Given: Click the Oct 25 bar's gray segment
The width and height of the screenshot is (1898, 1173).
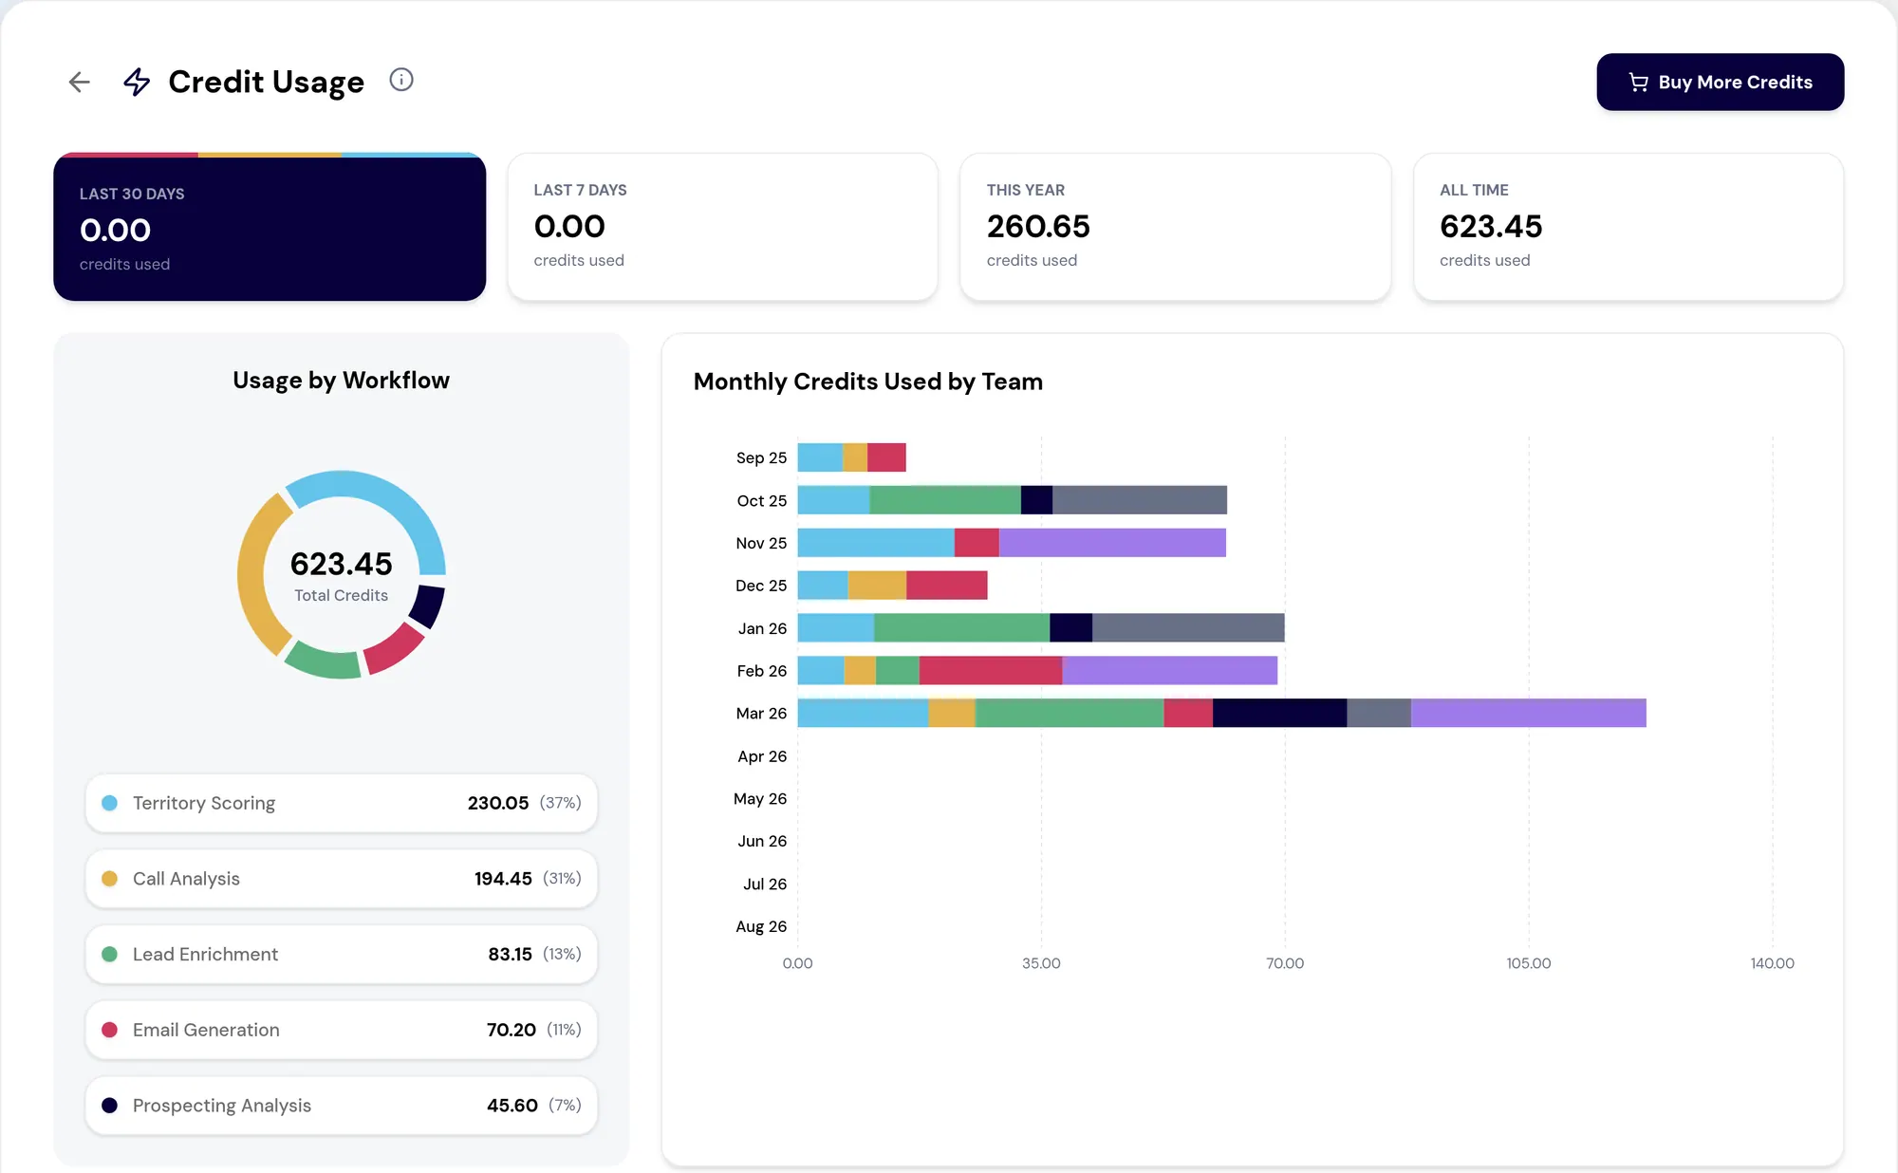Looking at the screenshot, I should (1140, 500).
